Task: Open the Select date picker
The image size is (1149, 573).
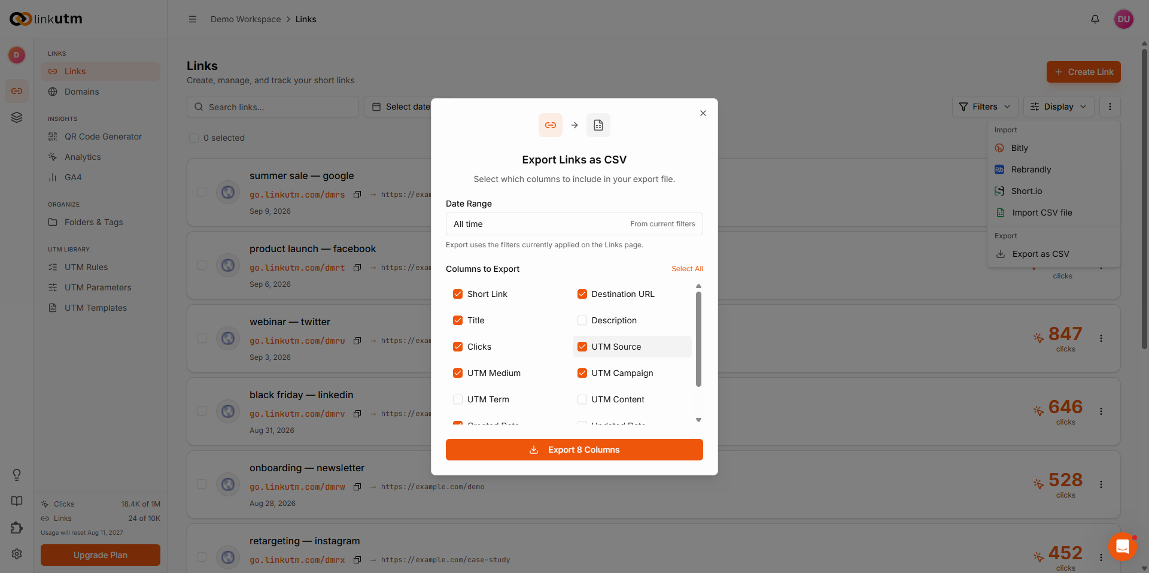Action: click(401, 107)
